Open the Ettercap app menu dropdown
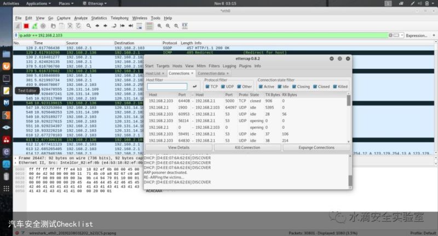Image resolution: width=438 pixels, height=236 pixels. (95, 3)
